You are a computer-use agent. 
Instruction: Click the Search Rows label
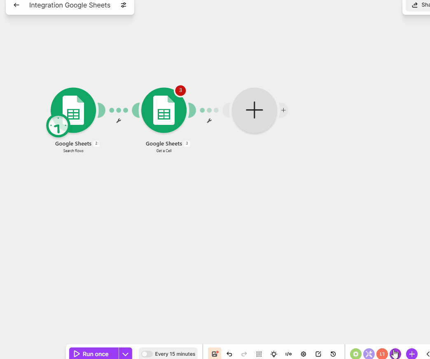(73, 151)
